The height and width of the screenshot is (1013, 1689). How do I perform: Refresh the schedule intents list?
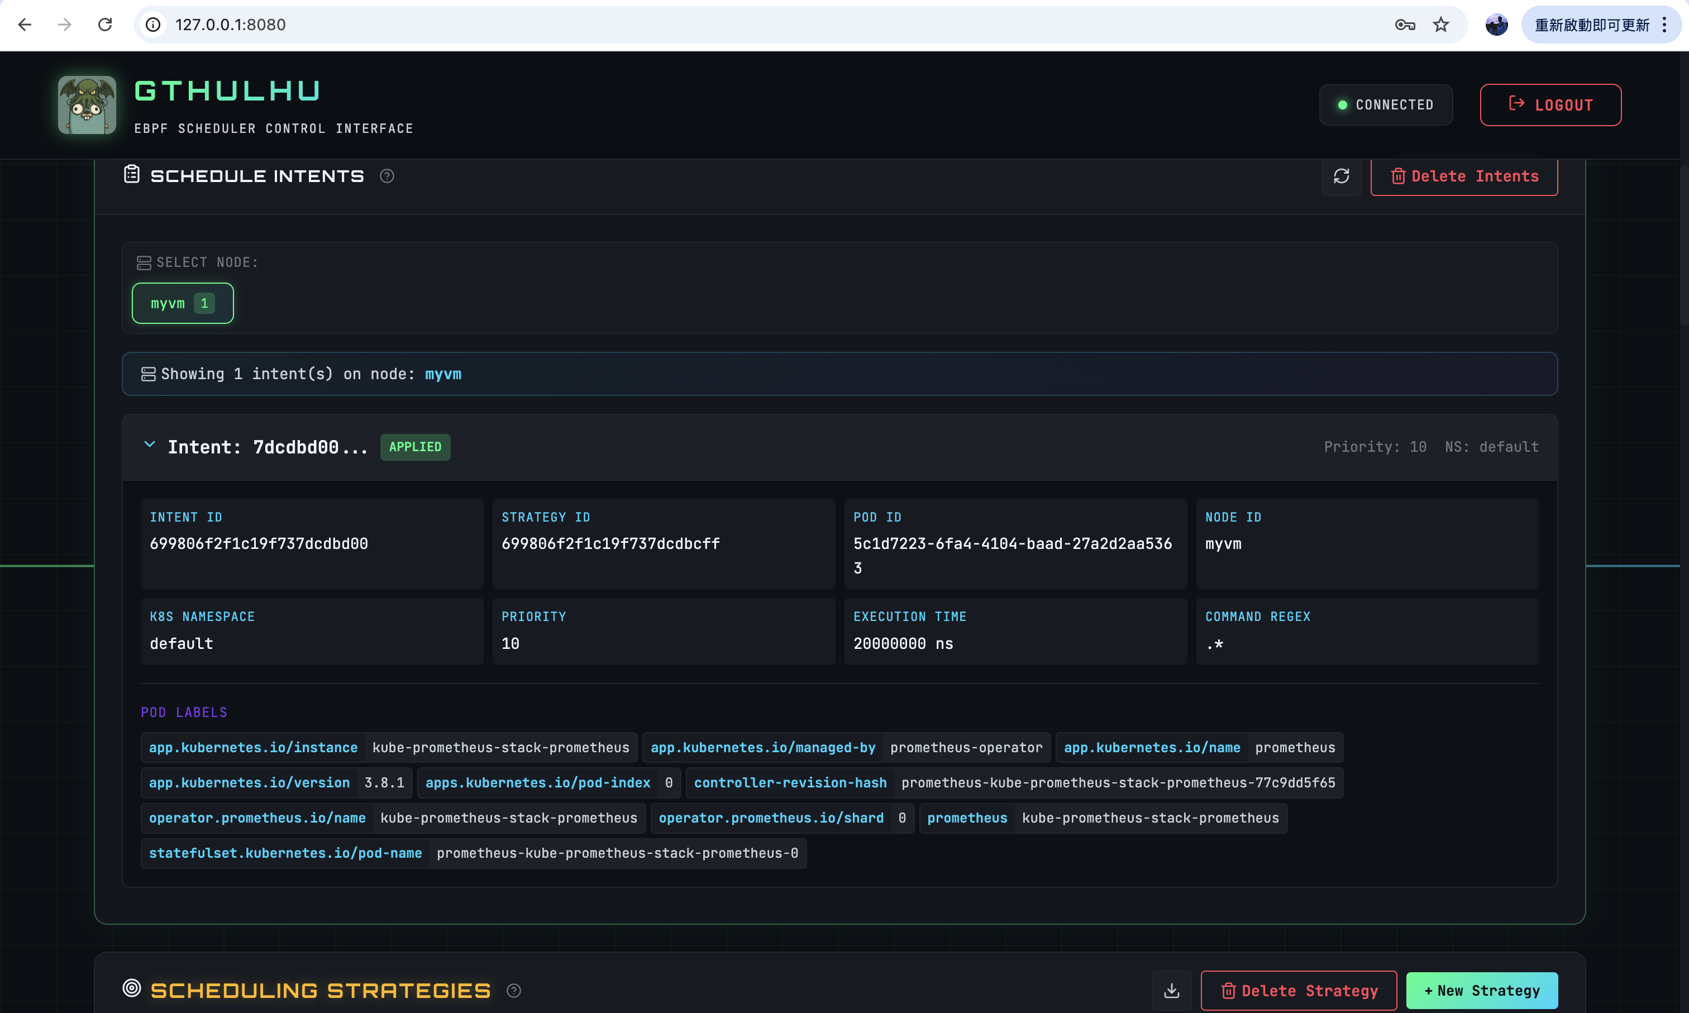coord(1341,176)
